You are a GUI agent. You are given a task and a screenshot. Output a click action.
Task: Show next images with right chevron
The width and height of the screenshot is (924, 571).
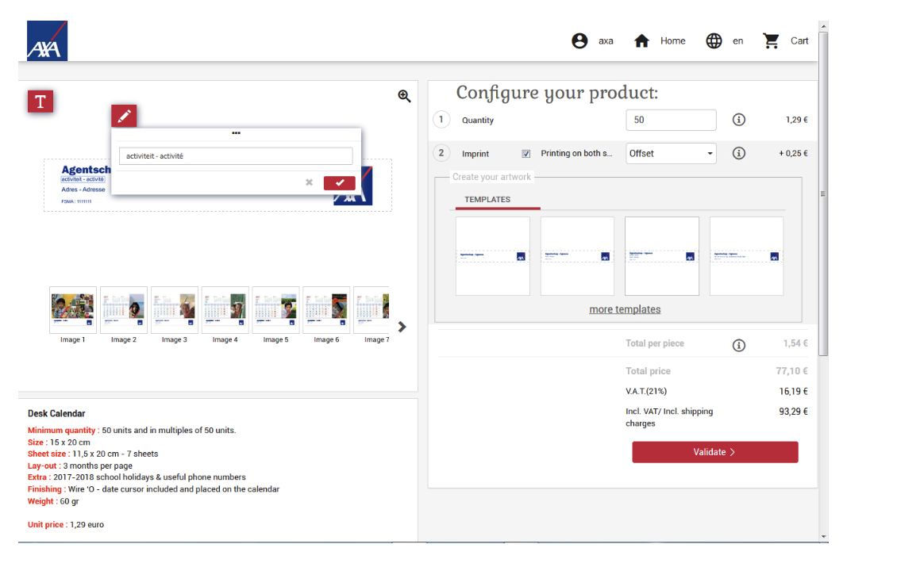[x=402, y=327]
